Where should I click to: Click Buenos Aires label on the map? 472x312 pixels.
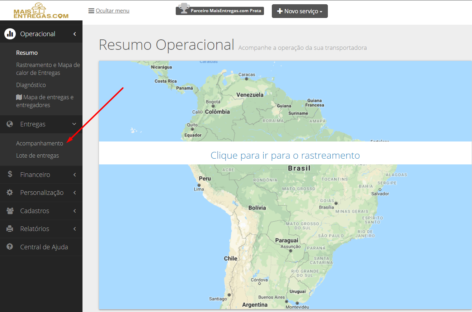click(272, 297)
